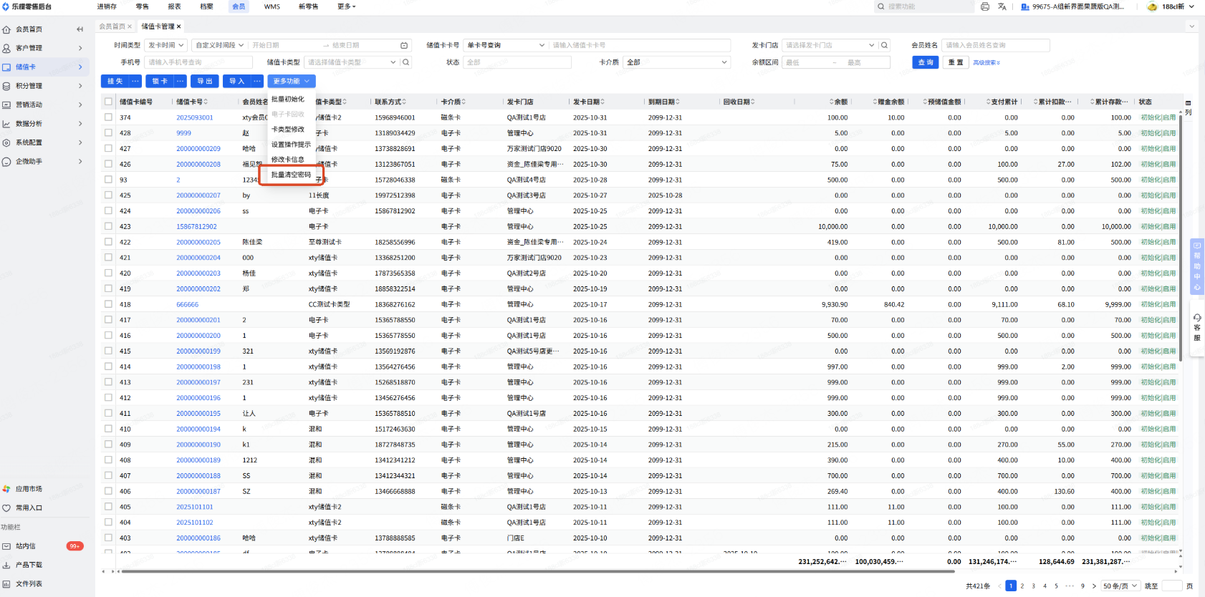Click the 乐檬零售后台 logo
The width and height of the screenshot is (1205, 597).
[x=27, y=6]
